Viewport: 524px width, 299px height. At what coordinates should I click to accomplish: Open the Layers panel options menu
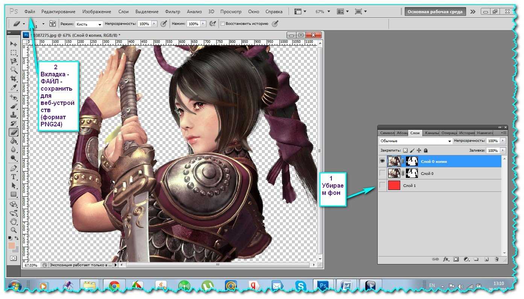(504, 133)
